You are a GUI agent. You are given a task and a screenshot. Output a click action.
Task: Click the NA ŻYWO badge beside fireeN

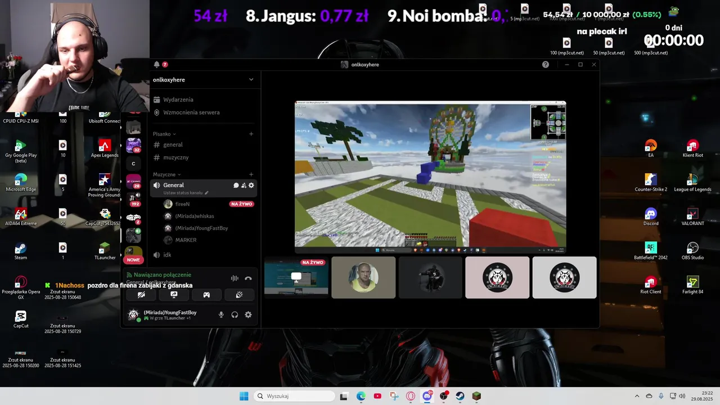(241, 204)
